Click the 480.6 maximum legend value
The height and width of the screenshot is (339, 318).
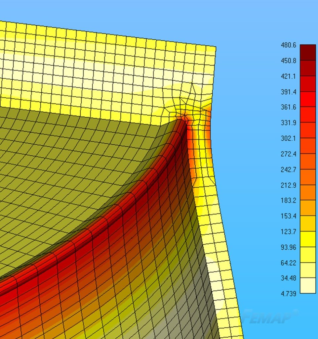point(289,45)
